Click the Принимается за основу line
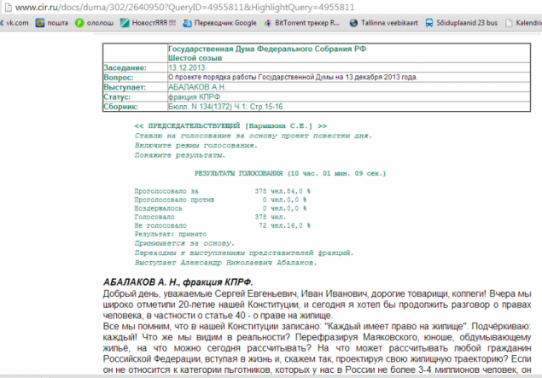Image resolution: width=542 pixels, height=378 pixels. tap(184, 243)
